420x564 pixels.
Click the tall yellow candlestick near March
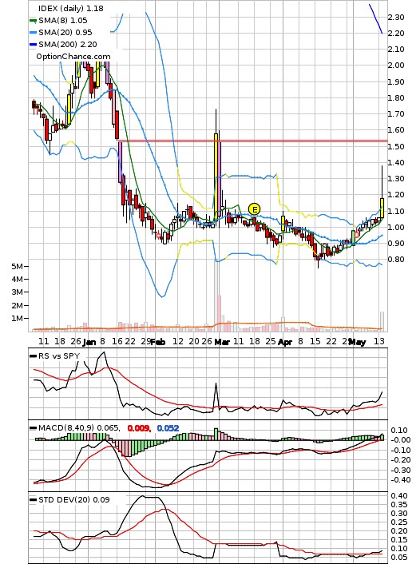(216, 177)
